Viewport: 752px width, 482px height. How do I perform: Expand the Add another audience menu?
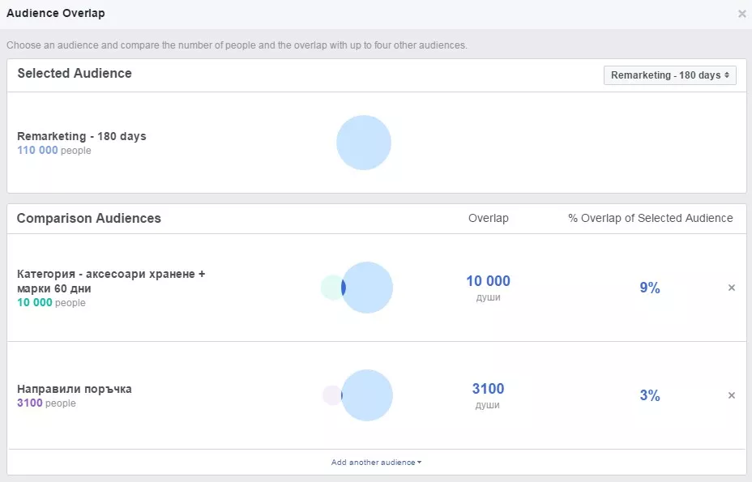click(x=376, y=463)
